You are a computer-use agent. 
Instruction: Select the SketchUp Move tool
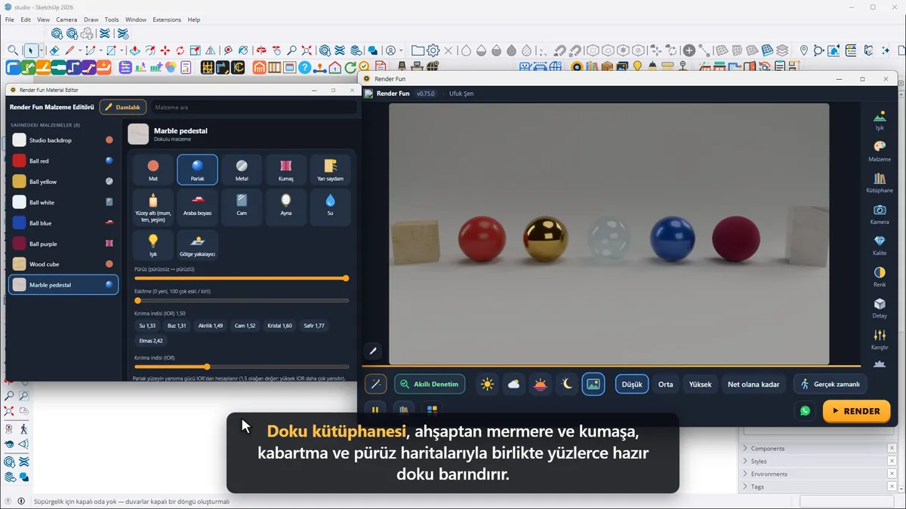[x=165, y=51]
